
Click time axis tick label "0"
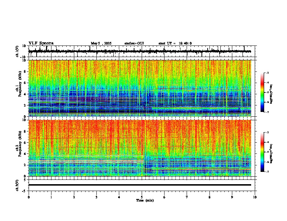click(x=29, y=197)
